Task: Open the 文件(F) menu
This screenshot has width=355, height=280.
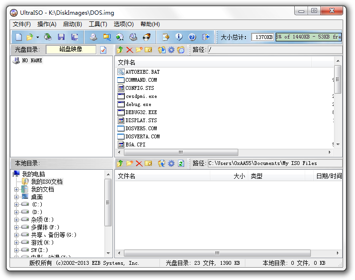Action: pos(22,24)
